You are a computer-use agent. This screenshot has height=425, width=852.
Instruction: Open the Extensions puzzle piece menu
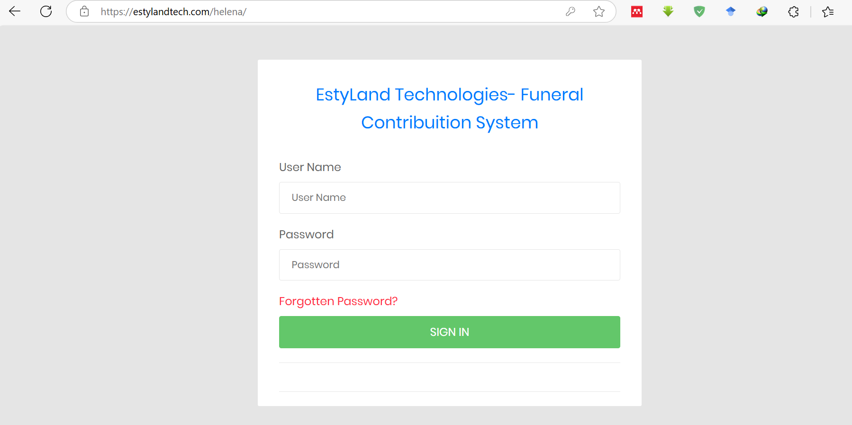pyautogui.click(x=794, y=11)
